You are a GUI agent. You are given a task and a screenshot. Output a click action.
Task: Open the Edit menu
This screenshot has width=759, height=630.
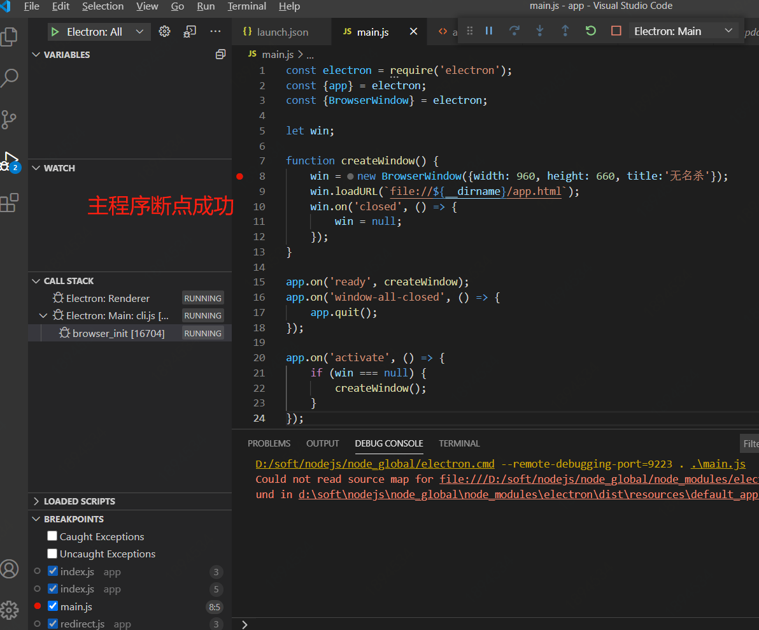coord(60,6)
